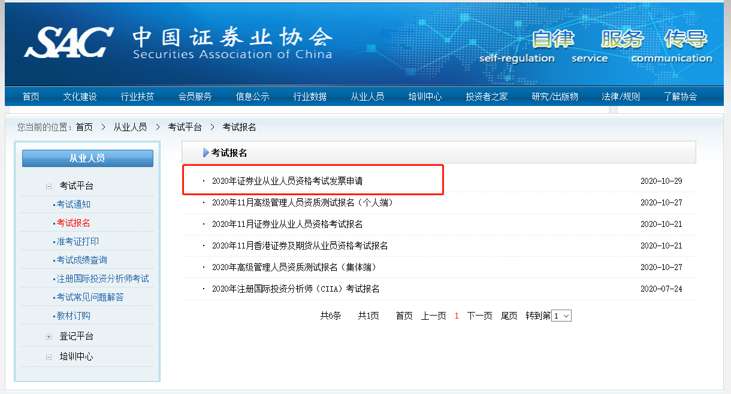This screenshot has height=394, width=731.
Task: Open the 从业人员 sidebar panel header
Action: point(87,158)
